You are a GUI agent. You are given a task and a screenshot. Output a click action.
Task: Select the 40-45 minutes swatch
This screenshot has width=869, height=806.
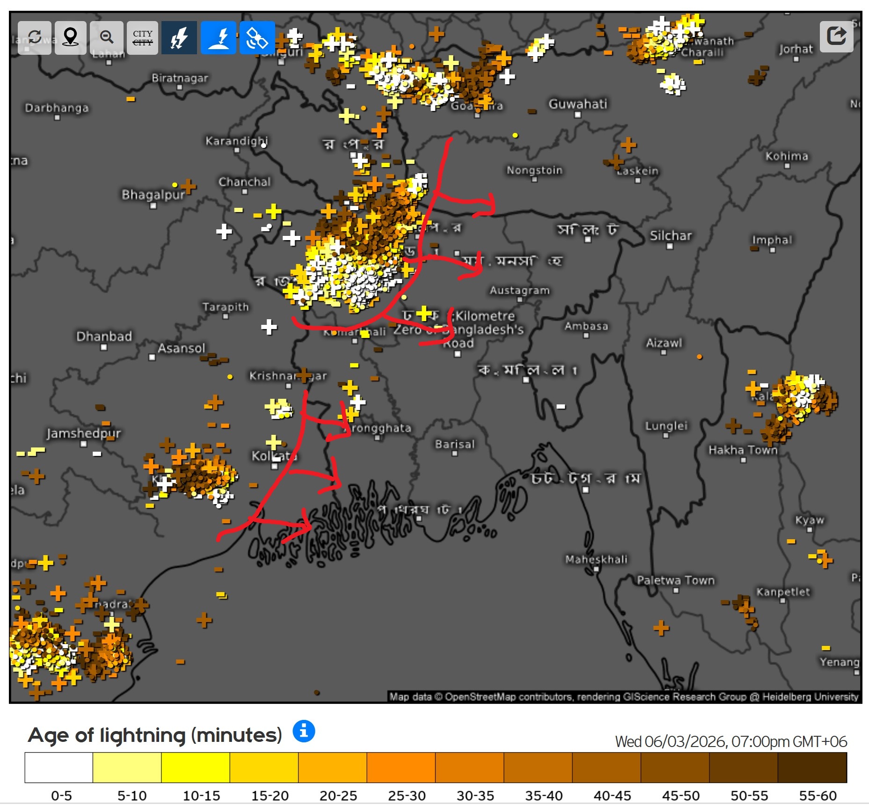click(x=606, y=768)
